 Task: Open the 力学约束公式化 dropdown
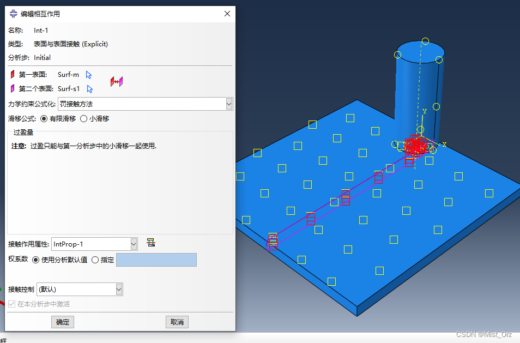(x=229, y=104)
